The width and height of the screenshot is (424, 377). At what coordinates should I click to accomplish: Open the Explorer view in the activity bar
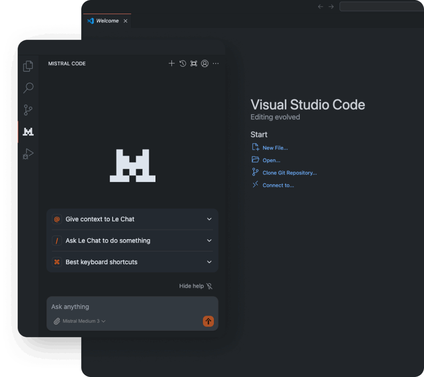28,66
